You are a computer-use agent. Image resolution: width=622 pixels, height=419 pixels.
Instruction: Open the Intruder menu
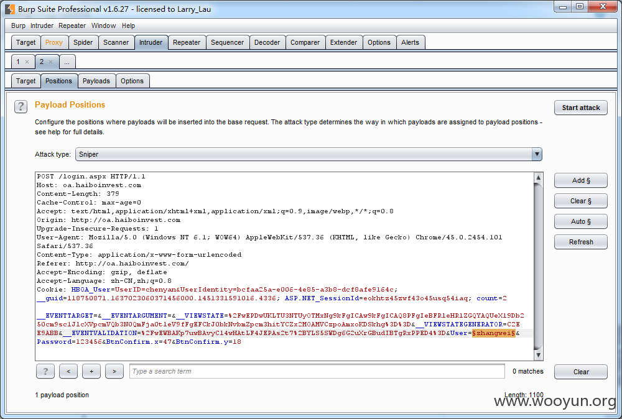click(42, 25)
